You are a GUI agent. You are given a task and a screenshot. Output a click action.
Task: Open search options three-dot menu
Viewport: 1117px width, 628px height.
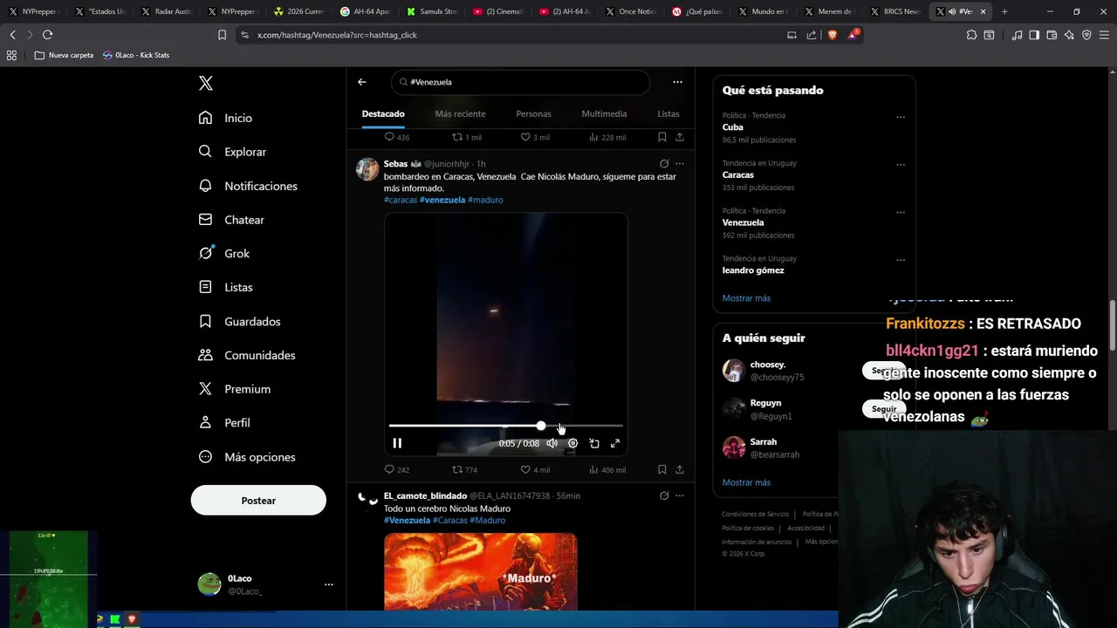(x=677, y=82)
